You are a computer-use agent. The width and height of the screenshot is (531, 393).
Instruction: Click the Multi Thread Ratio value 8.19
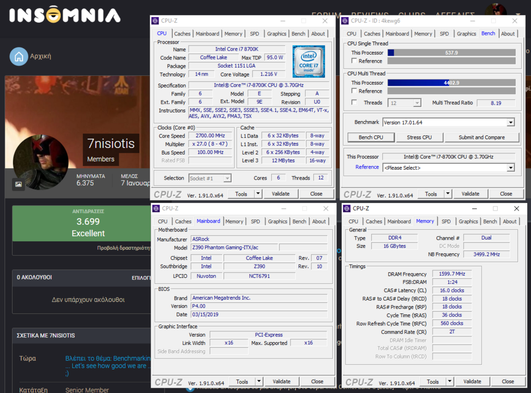pos(496,103)
